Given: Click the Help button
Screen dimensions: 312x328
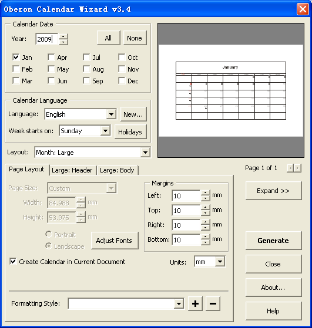Looking at the screenshot, I should click(273, 311).
